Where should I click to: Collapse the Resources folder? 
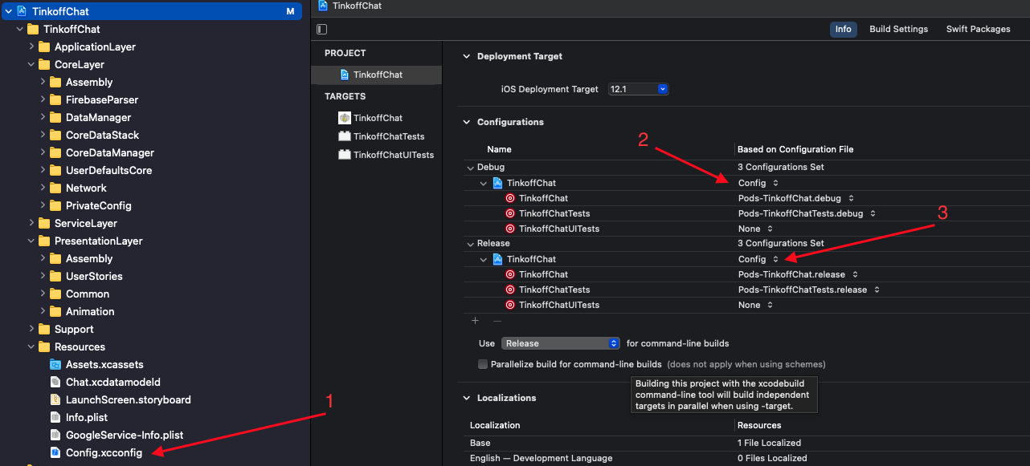[x=31, y=346]
